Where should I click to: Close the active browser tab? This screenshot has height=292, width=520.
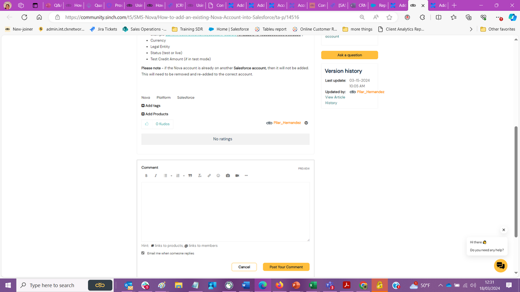click(423, 5)
